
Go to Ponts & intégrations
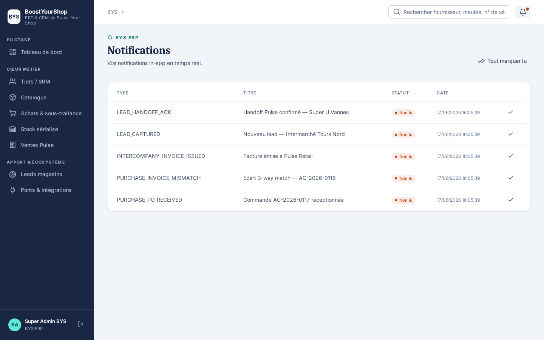pos(47,190)
